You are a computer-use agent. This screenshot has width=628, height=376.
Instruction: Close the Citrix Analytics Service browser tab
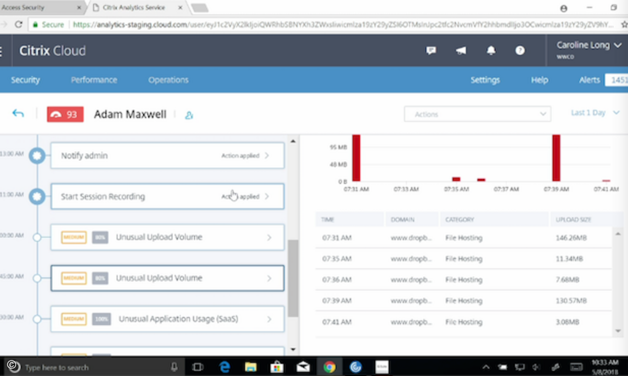(182, 8)
